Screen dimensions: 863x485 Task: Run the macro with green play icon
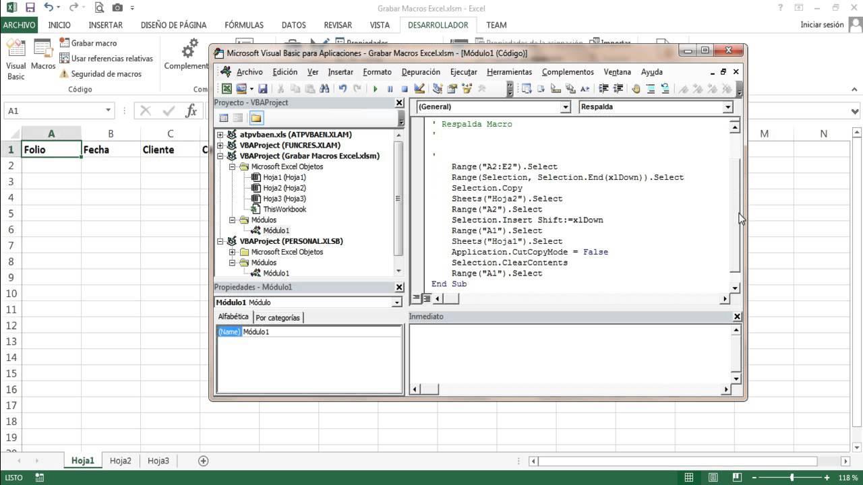tap(375, 88)
